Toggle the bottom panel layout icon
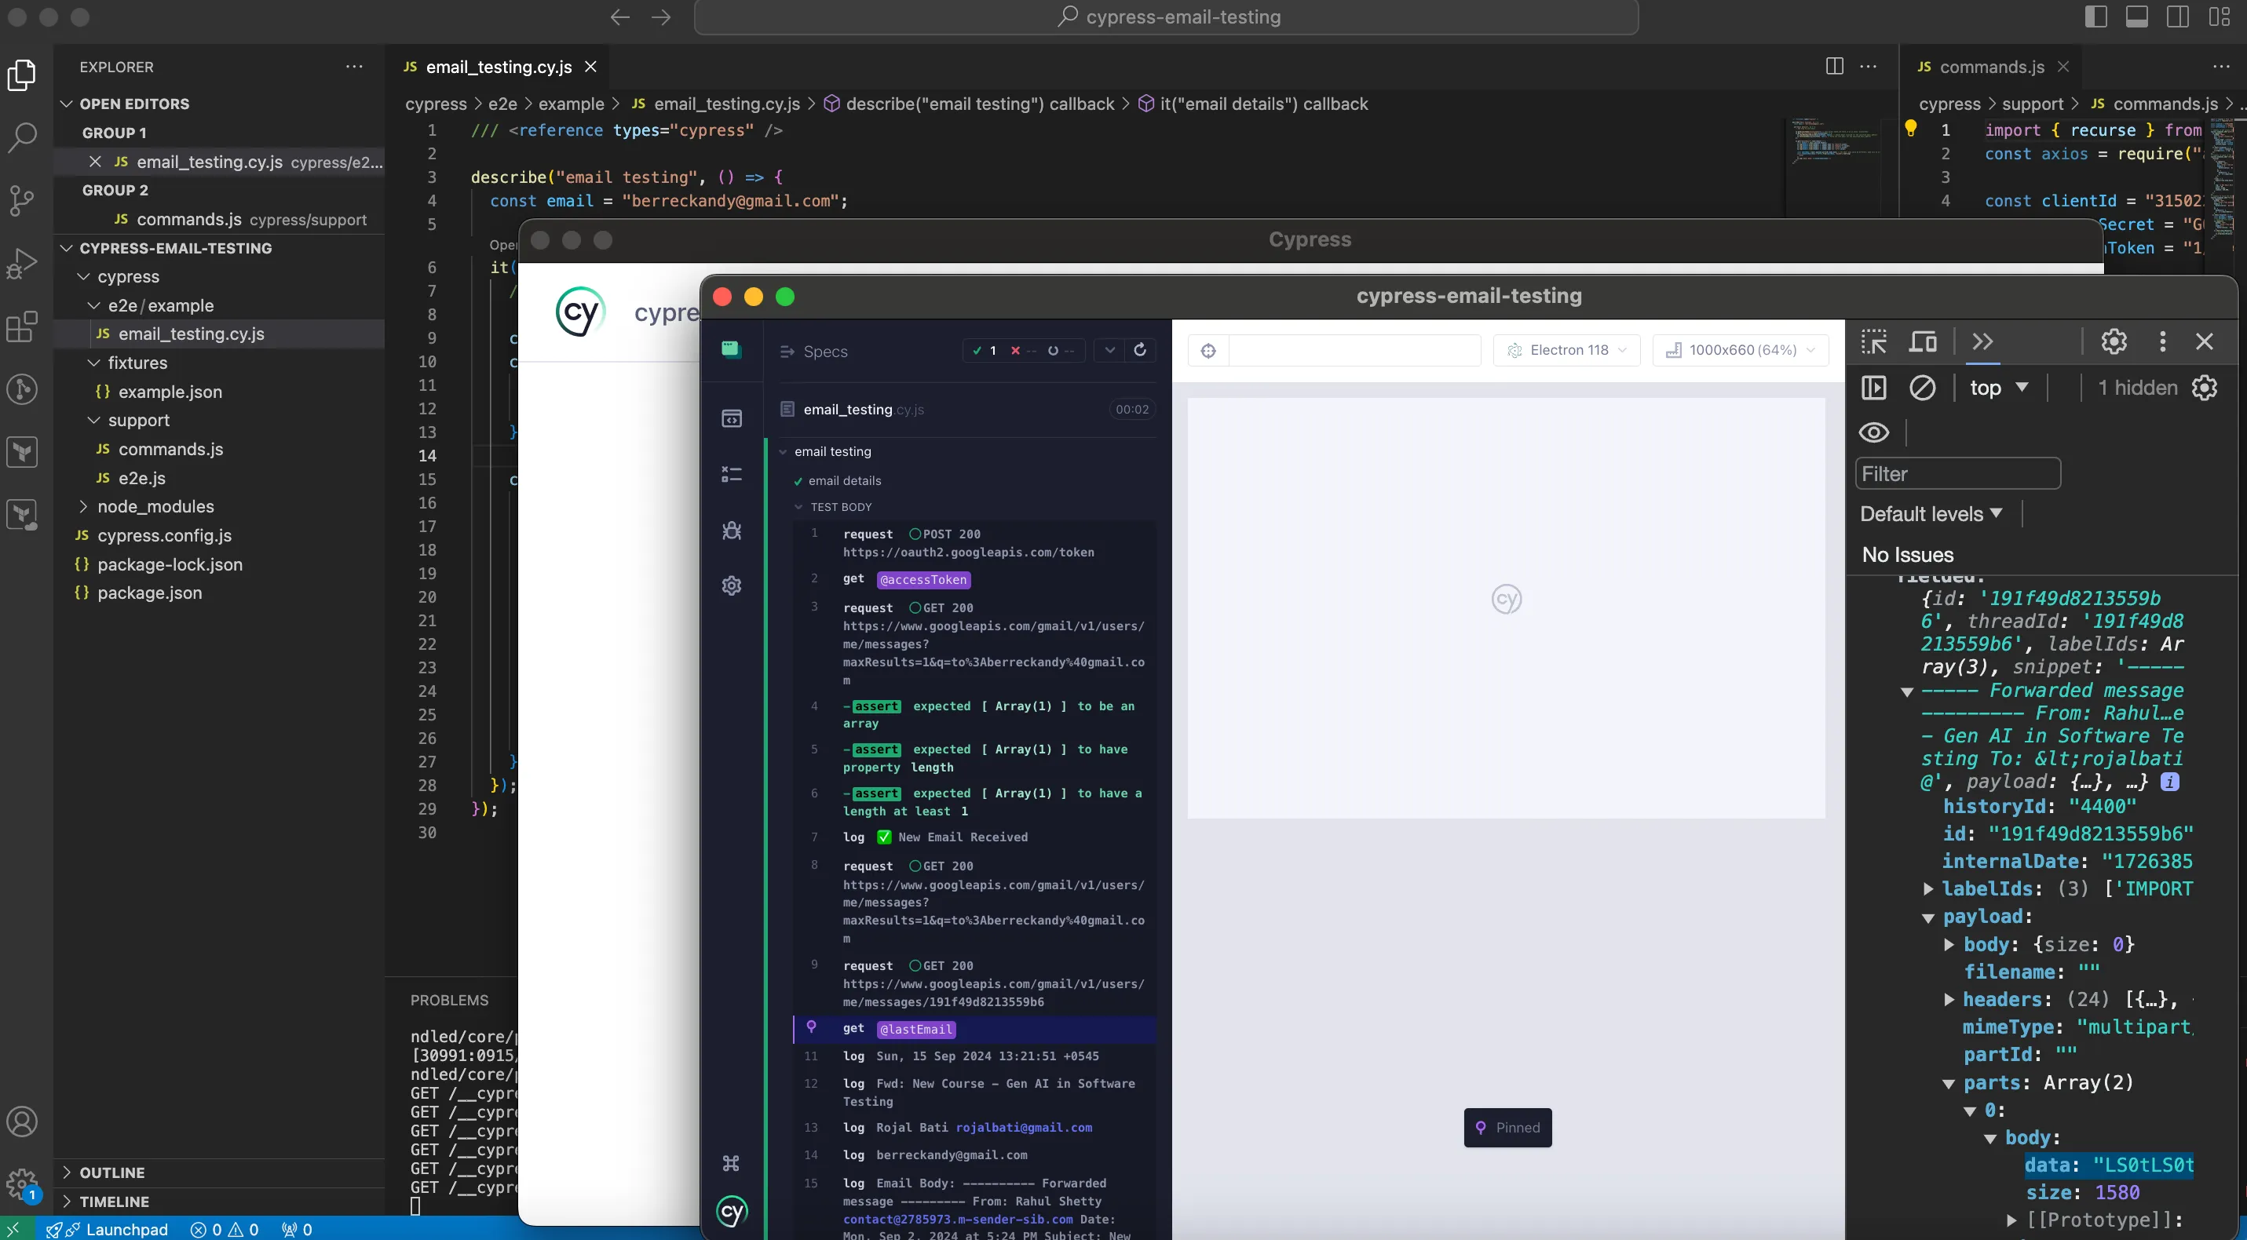 click(x=2137, y=17)
